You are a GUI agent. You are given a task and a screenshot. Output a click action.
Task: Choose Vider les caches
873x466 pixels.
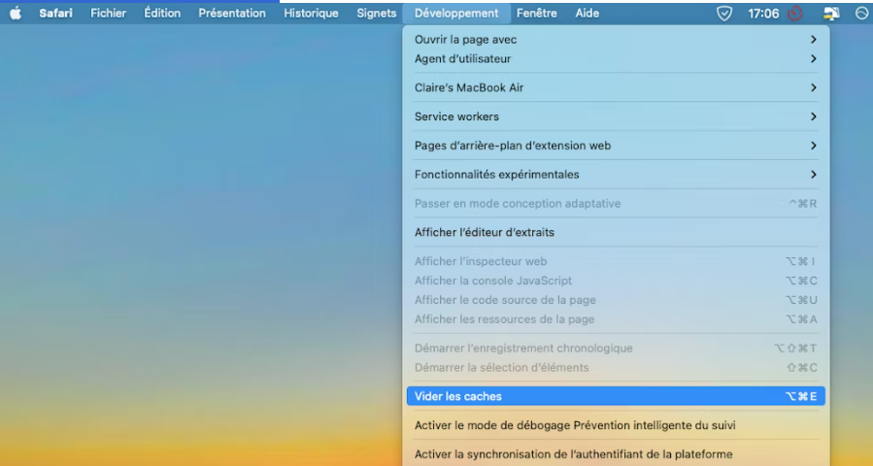pos(616,396)
